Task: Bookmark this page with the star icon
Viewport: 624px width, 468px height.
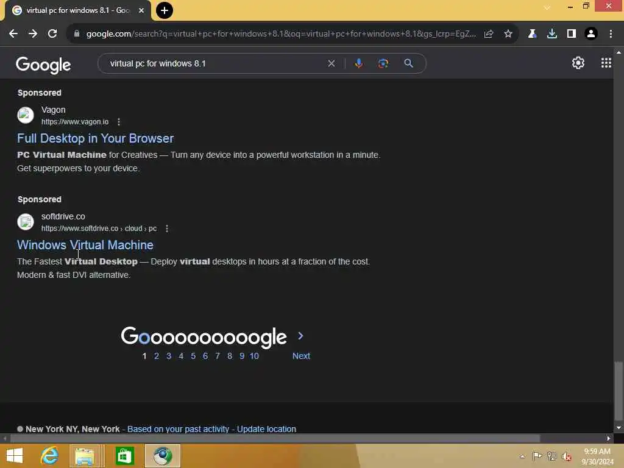Action: (508, 34)
